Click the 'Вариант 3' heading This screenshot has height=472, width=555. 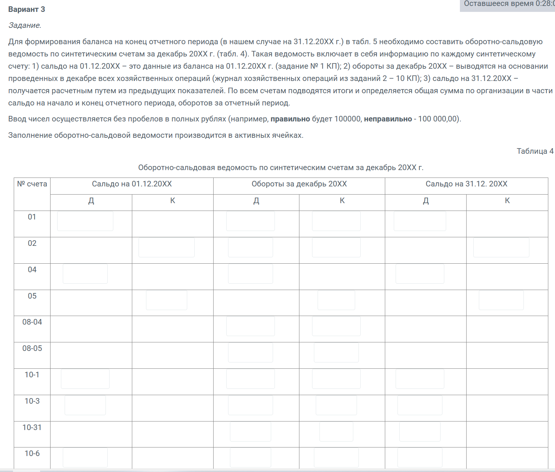[27, 9]
